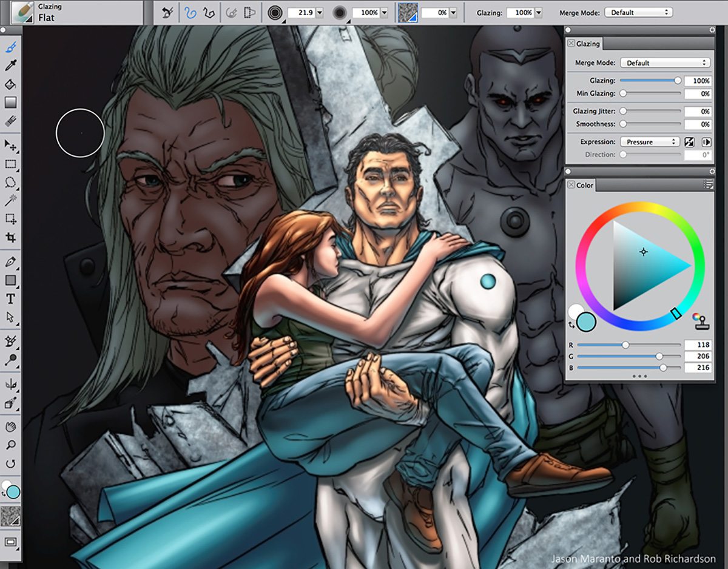Open the Merge Mode dropdown in Glazing panel
Image resolution: width=728 pixels, height=569 pixels.
point(665,62)
